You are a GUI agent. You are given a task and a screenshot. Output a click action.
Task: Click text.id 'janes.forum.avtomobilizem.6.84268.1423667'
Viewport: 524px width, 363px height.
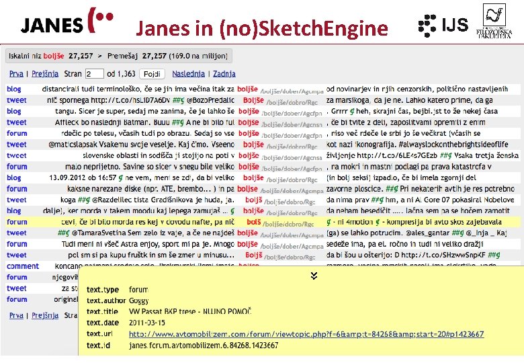pos(204,346)
